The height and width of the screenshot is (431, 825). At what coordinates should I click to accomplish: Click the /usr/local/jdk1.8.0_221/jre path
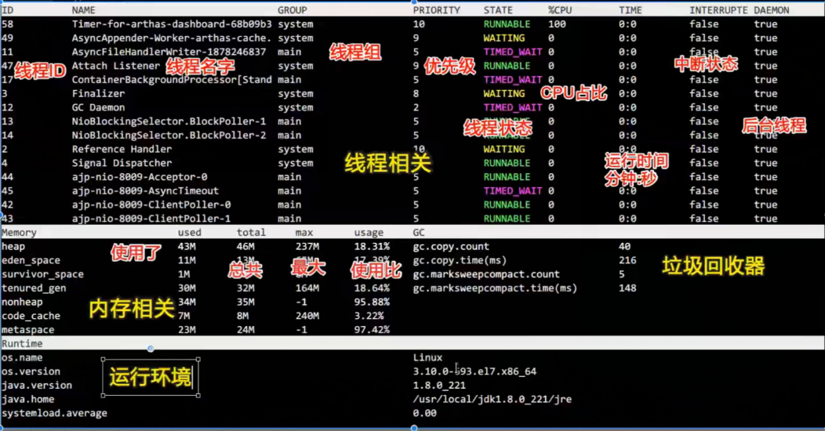492,400
